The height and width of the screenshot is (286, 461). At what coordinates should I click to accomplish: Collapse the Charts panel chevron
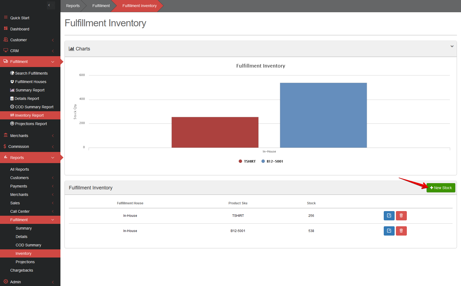click(452, 46)
